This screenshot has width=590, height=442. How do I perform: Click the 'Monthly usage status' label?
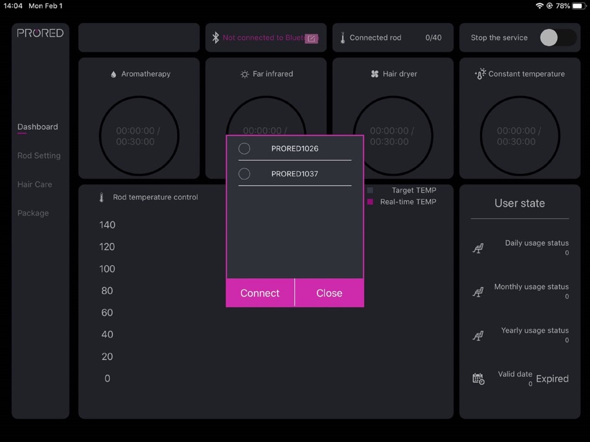[x=531, y=287]
